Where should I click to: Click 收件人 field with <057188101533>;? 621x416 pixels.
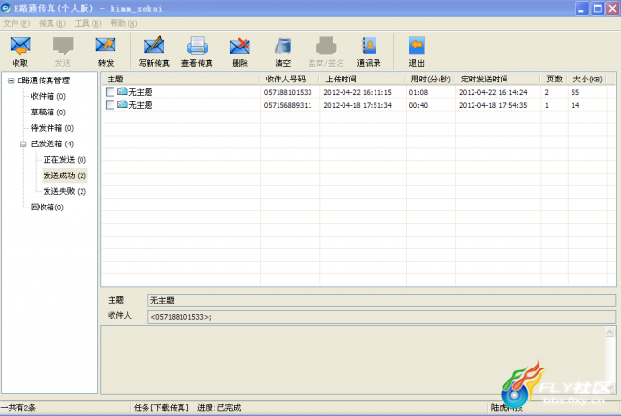pyautogui.click(x=381, y=317)
